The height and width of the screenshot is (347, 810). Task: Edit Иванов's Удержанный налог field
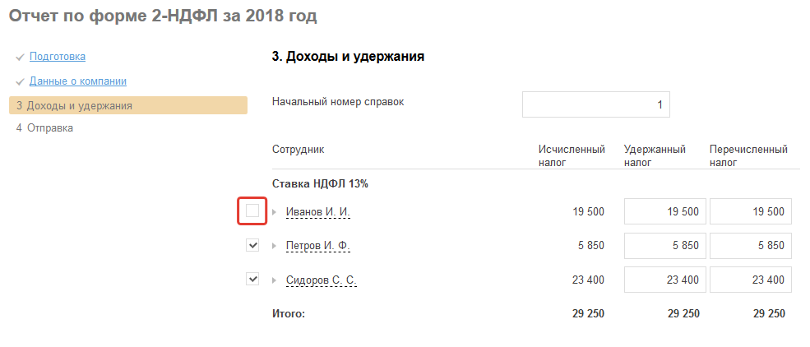pos(664,211)
